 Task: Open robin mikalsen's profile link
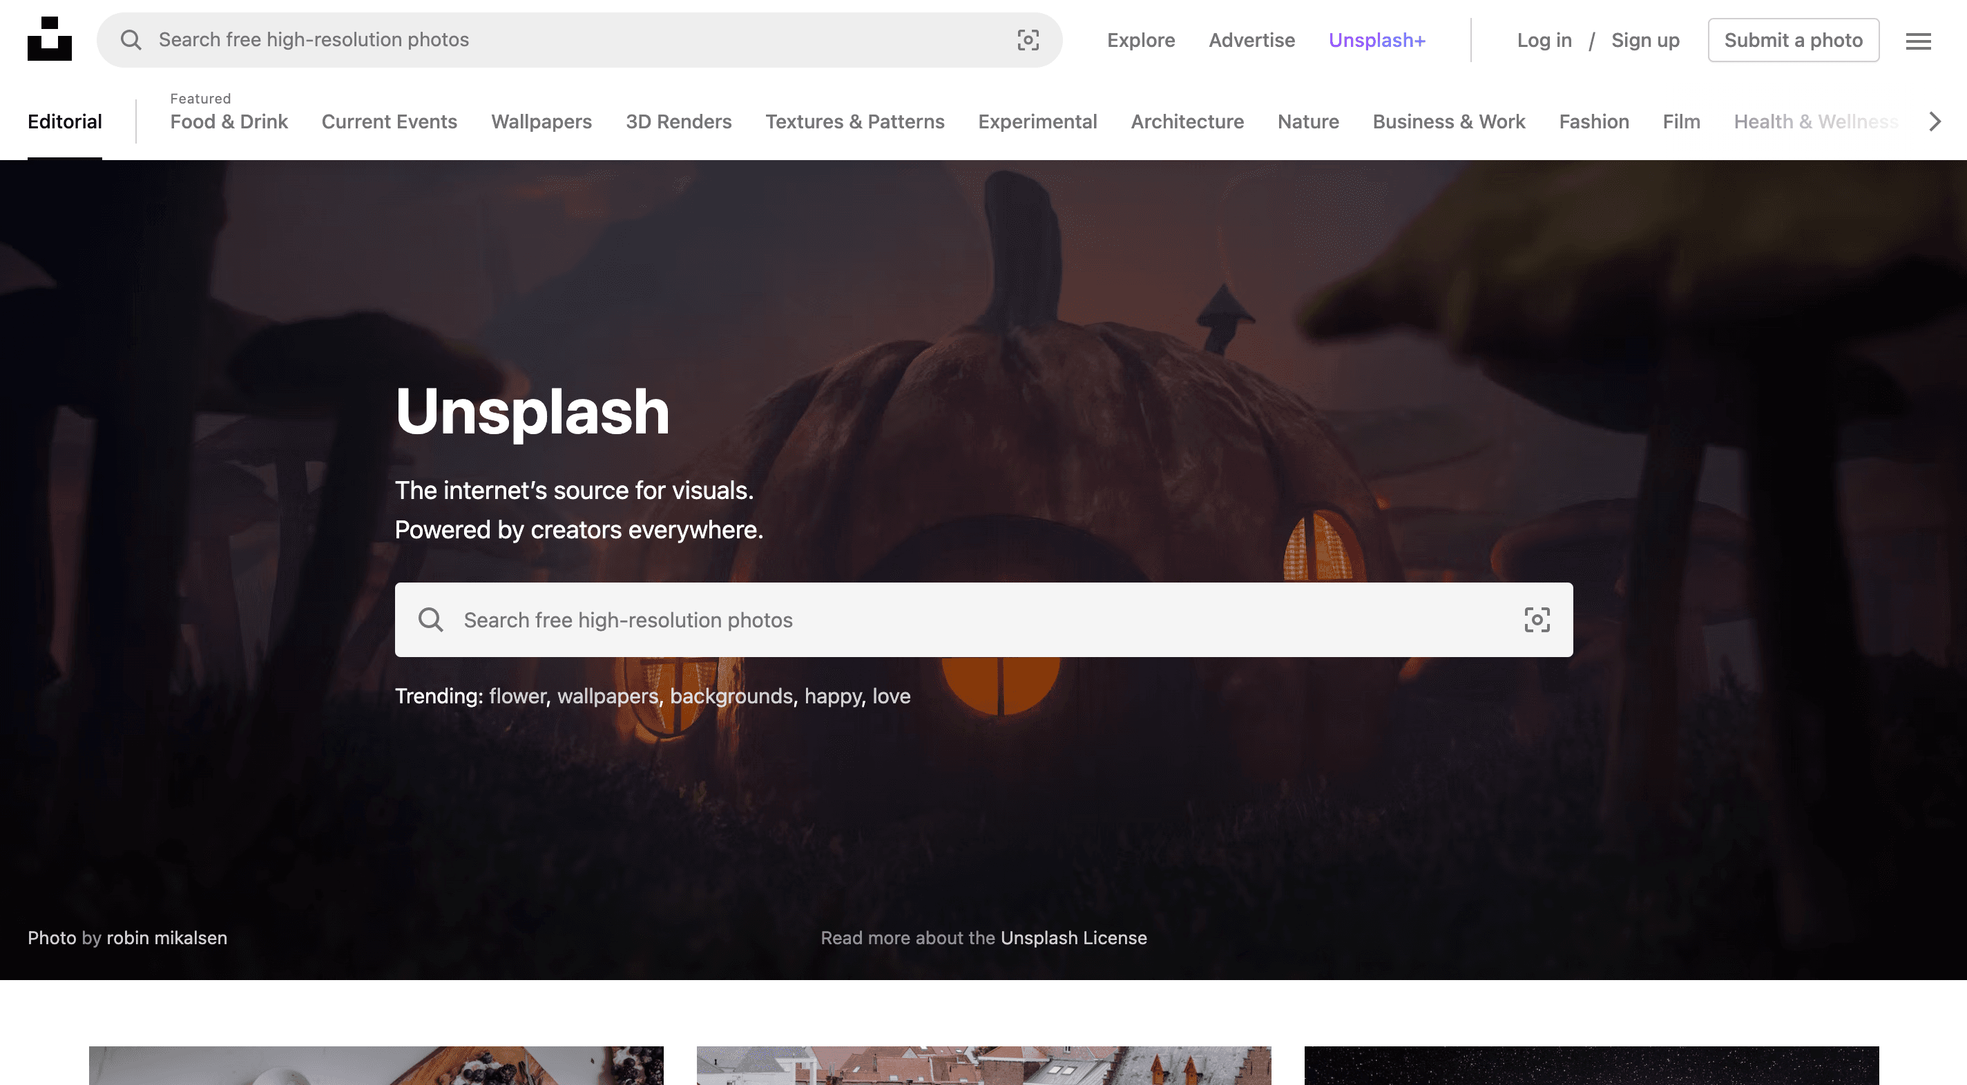166,938
